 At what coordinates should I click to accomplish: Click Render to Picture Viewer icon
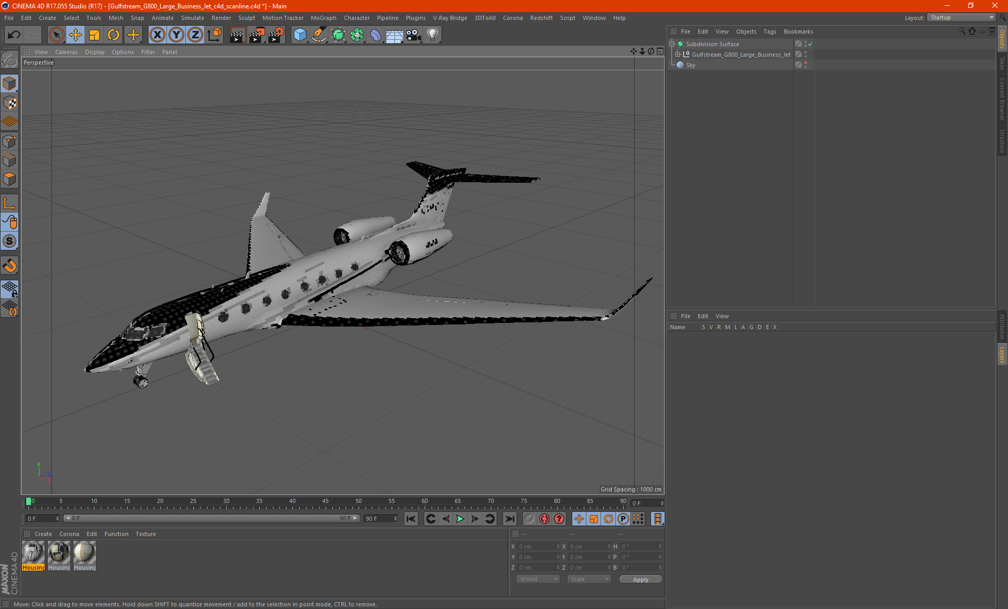[x=257, y=35]
